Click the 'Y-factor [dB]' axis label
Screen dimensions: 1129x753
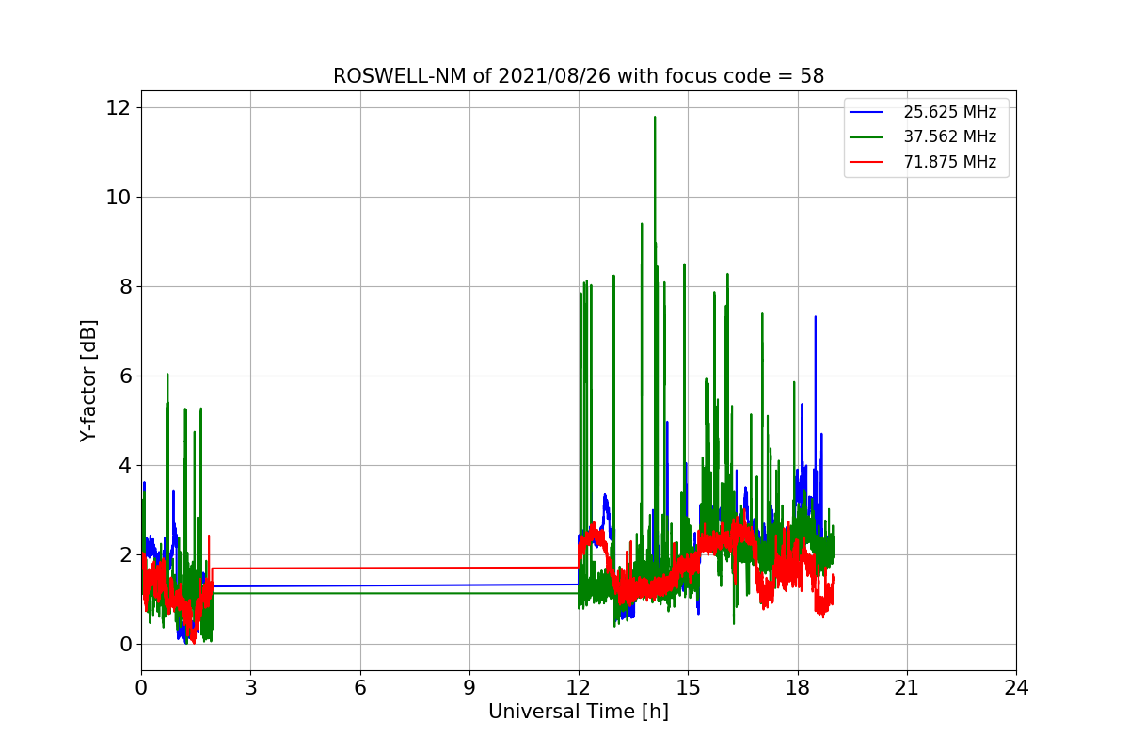tap(88, 380)
